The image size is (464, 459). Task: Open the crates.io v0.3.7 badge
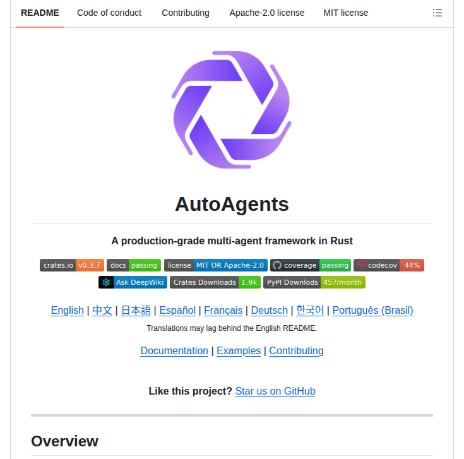click(72, 265)
